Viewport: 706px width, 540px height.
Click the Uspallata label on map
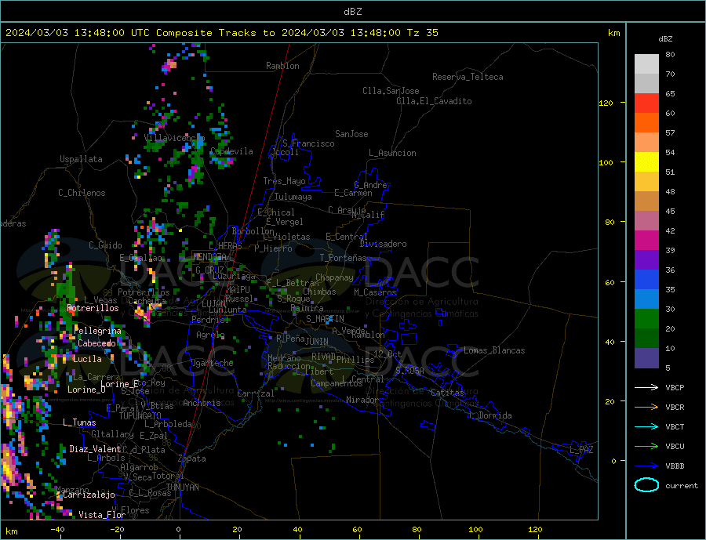pos(81,159)
